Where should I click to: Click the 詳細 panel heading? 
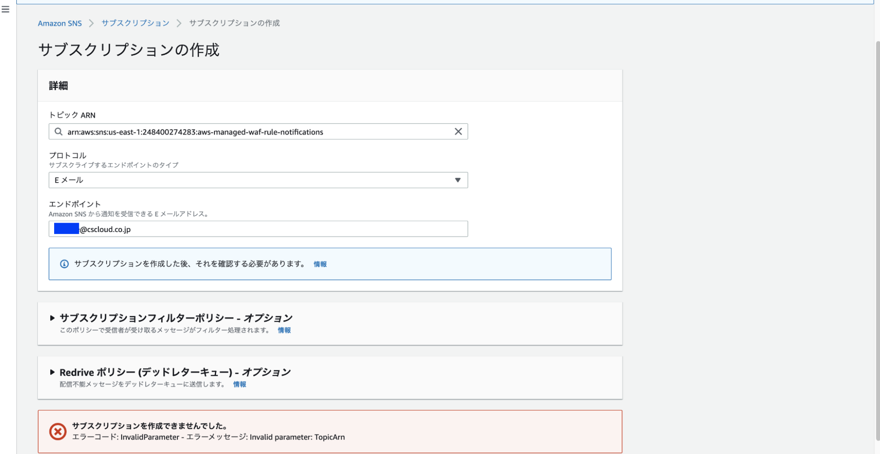[x=59, y=86]
